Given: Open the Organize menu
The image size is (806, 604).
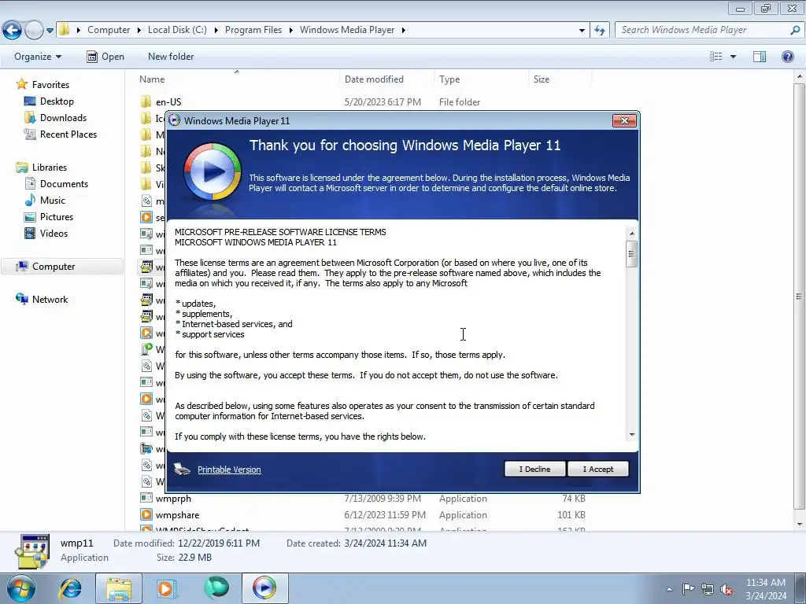Looking at the screenshot, I should click(38, 57).
